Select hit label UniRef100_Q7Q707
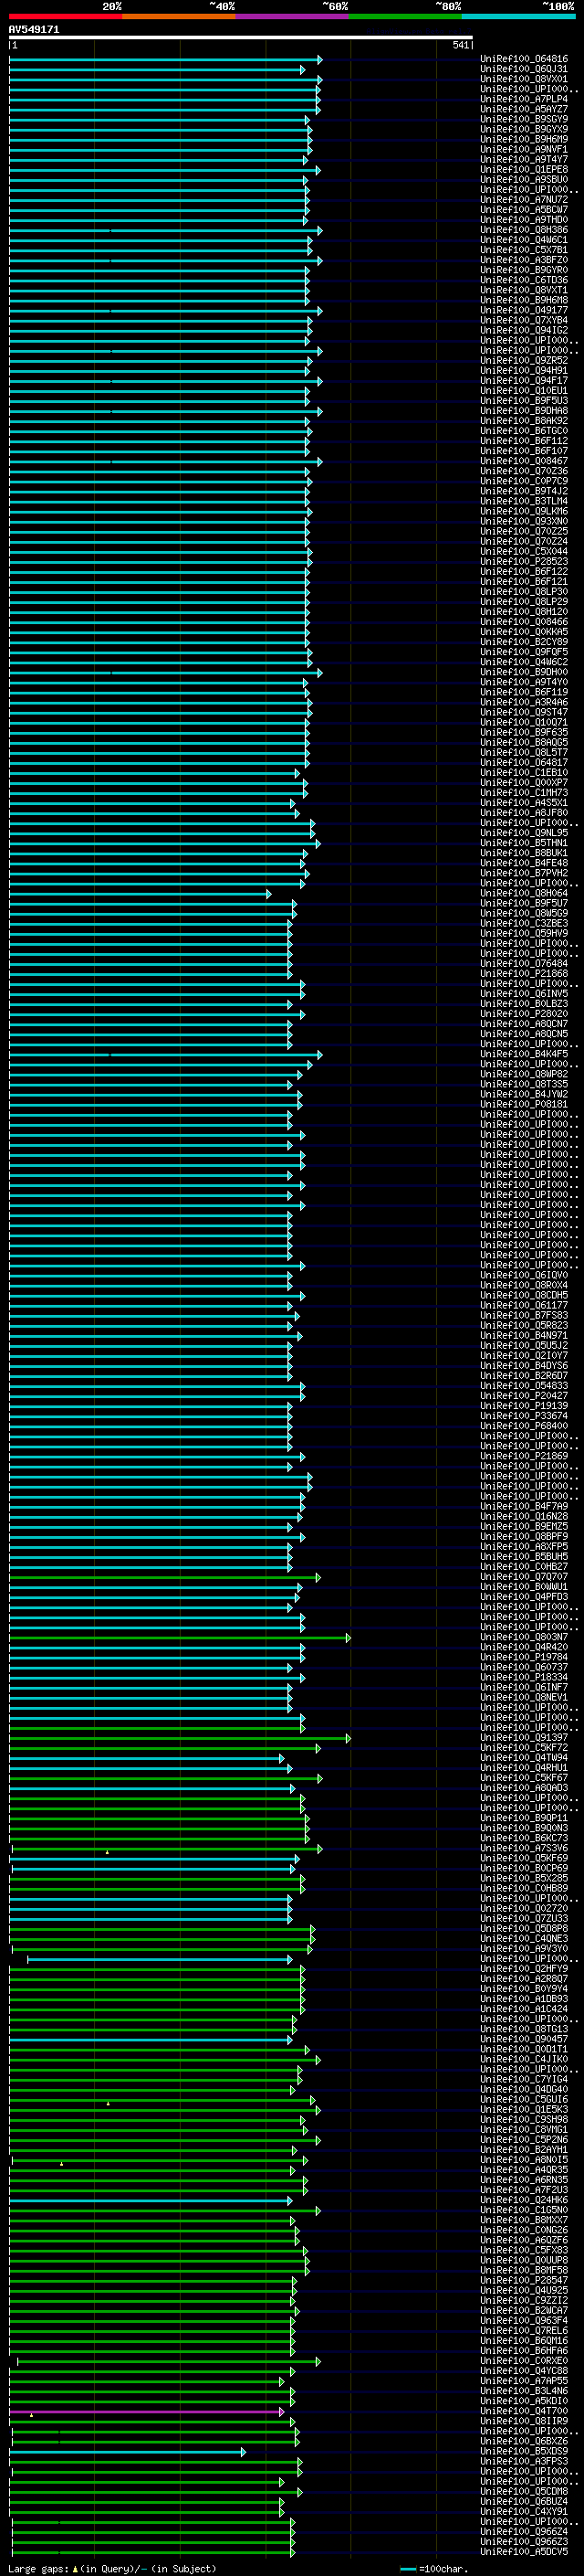The image size is (584, 2576). [524, 1577]
